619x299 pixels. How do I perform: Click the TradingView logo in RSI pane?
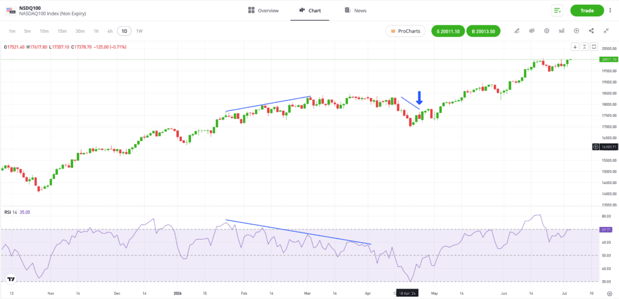click(x=11, y=279)
